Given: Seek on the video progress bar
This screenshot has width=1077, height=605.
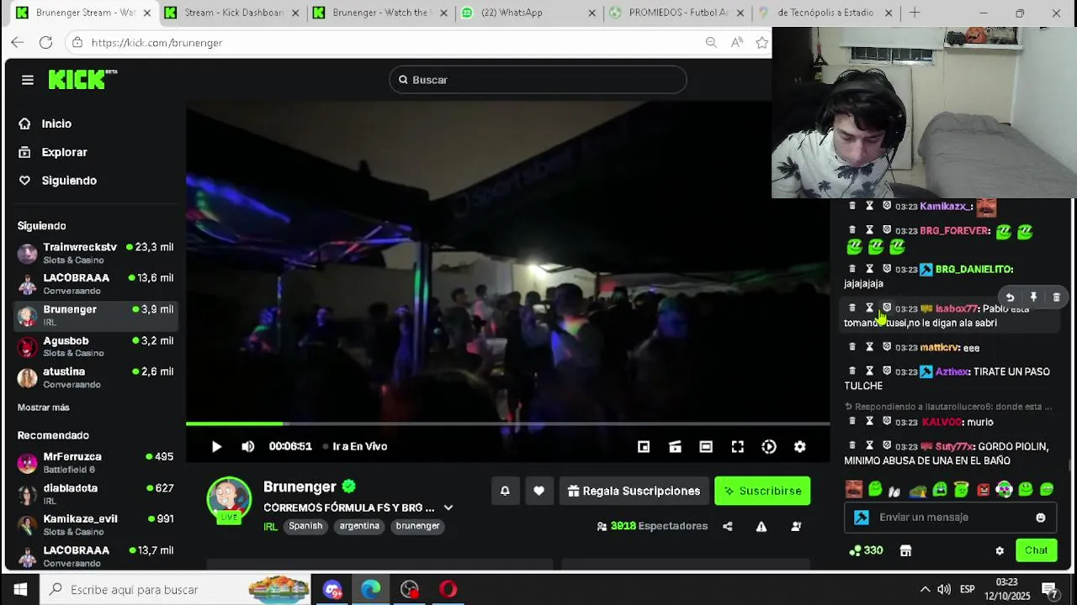Looking at the screenshot, I should coord(507,423).
